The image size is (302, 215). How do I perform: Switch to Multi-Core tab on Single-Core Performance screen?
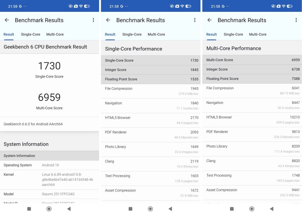point(156,34)
